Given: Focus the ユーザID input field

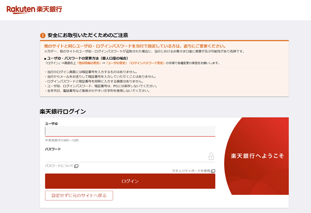Looking at the screenshot, I should [130, 131].
